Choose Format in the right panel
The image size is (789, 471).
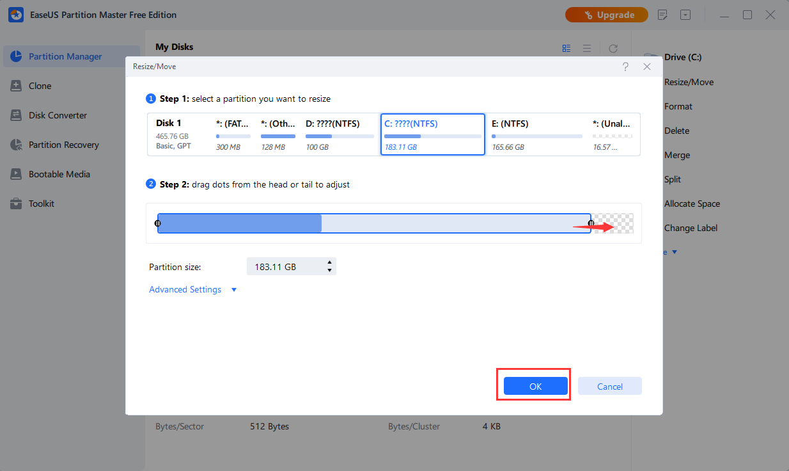pos(678,106)
